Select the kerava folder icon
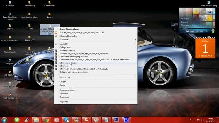Screen dimensions: 219x123 point(50,15)
